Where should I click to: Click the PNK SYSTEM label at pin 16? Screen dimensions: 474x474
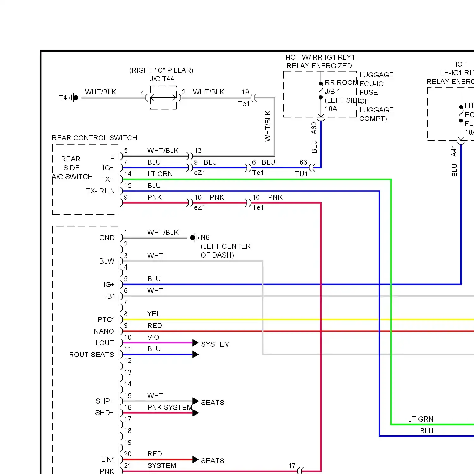170,407
